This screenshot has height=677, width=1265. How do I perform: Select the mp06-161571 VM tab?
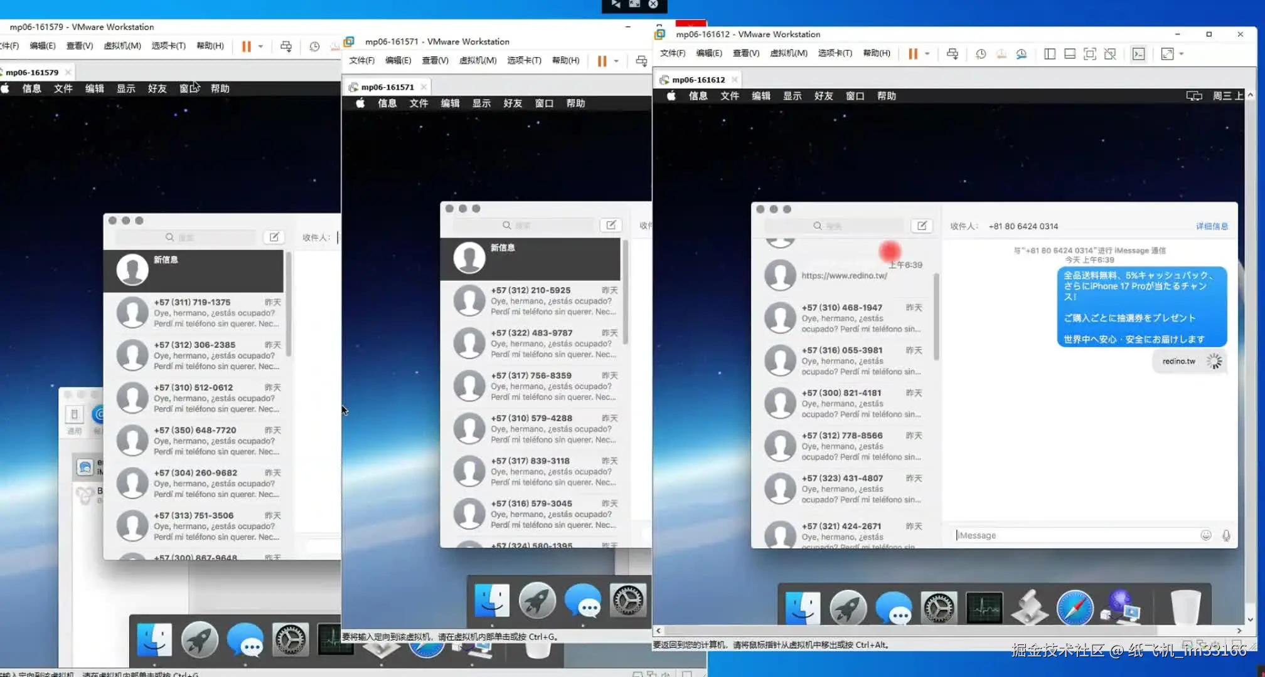[x=387, y=87]
